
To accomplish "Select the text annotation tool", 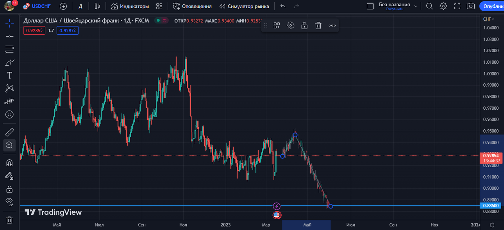I will click(x=9, y=75).
